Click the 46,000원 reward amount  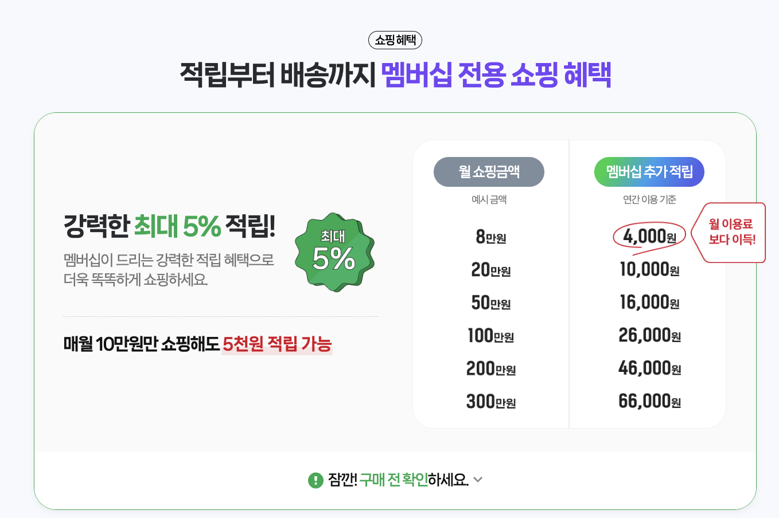click(x=649, y=368)
